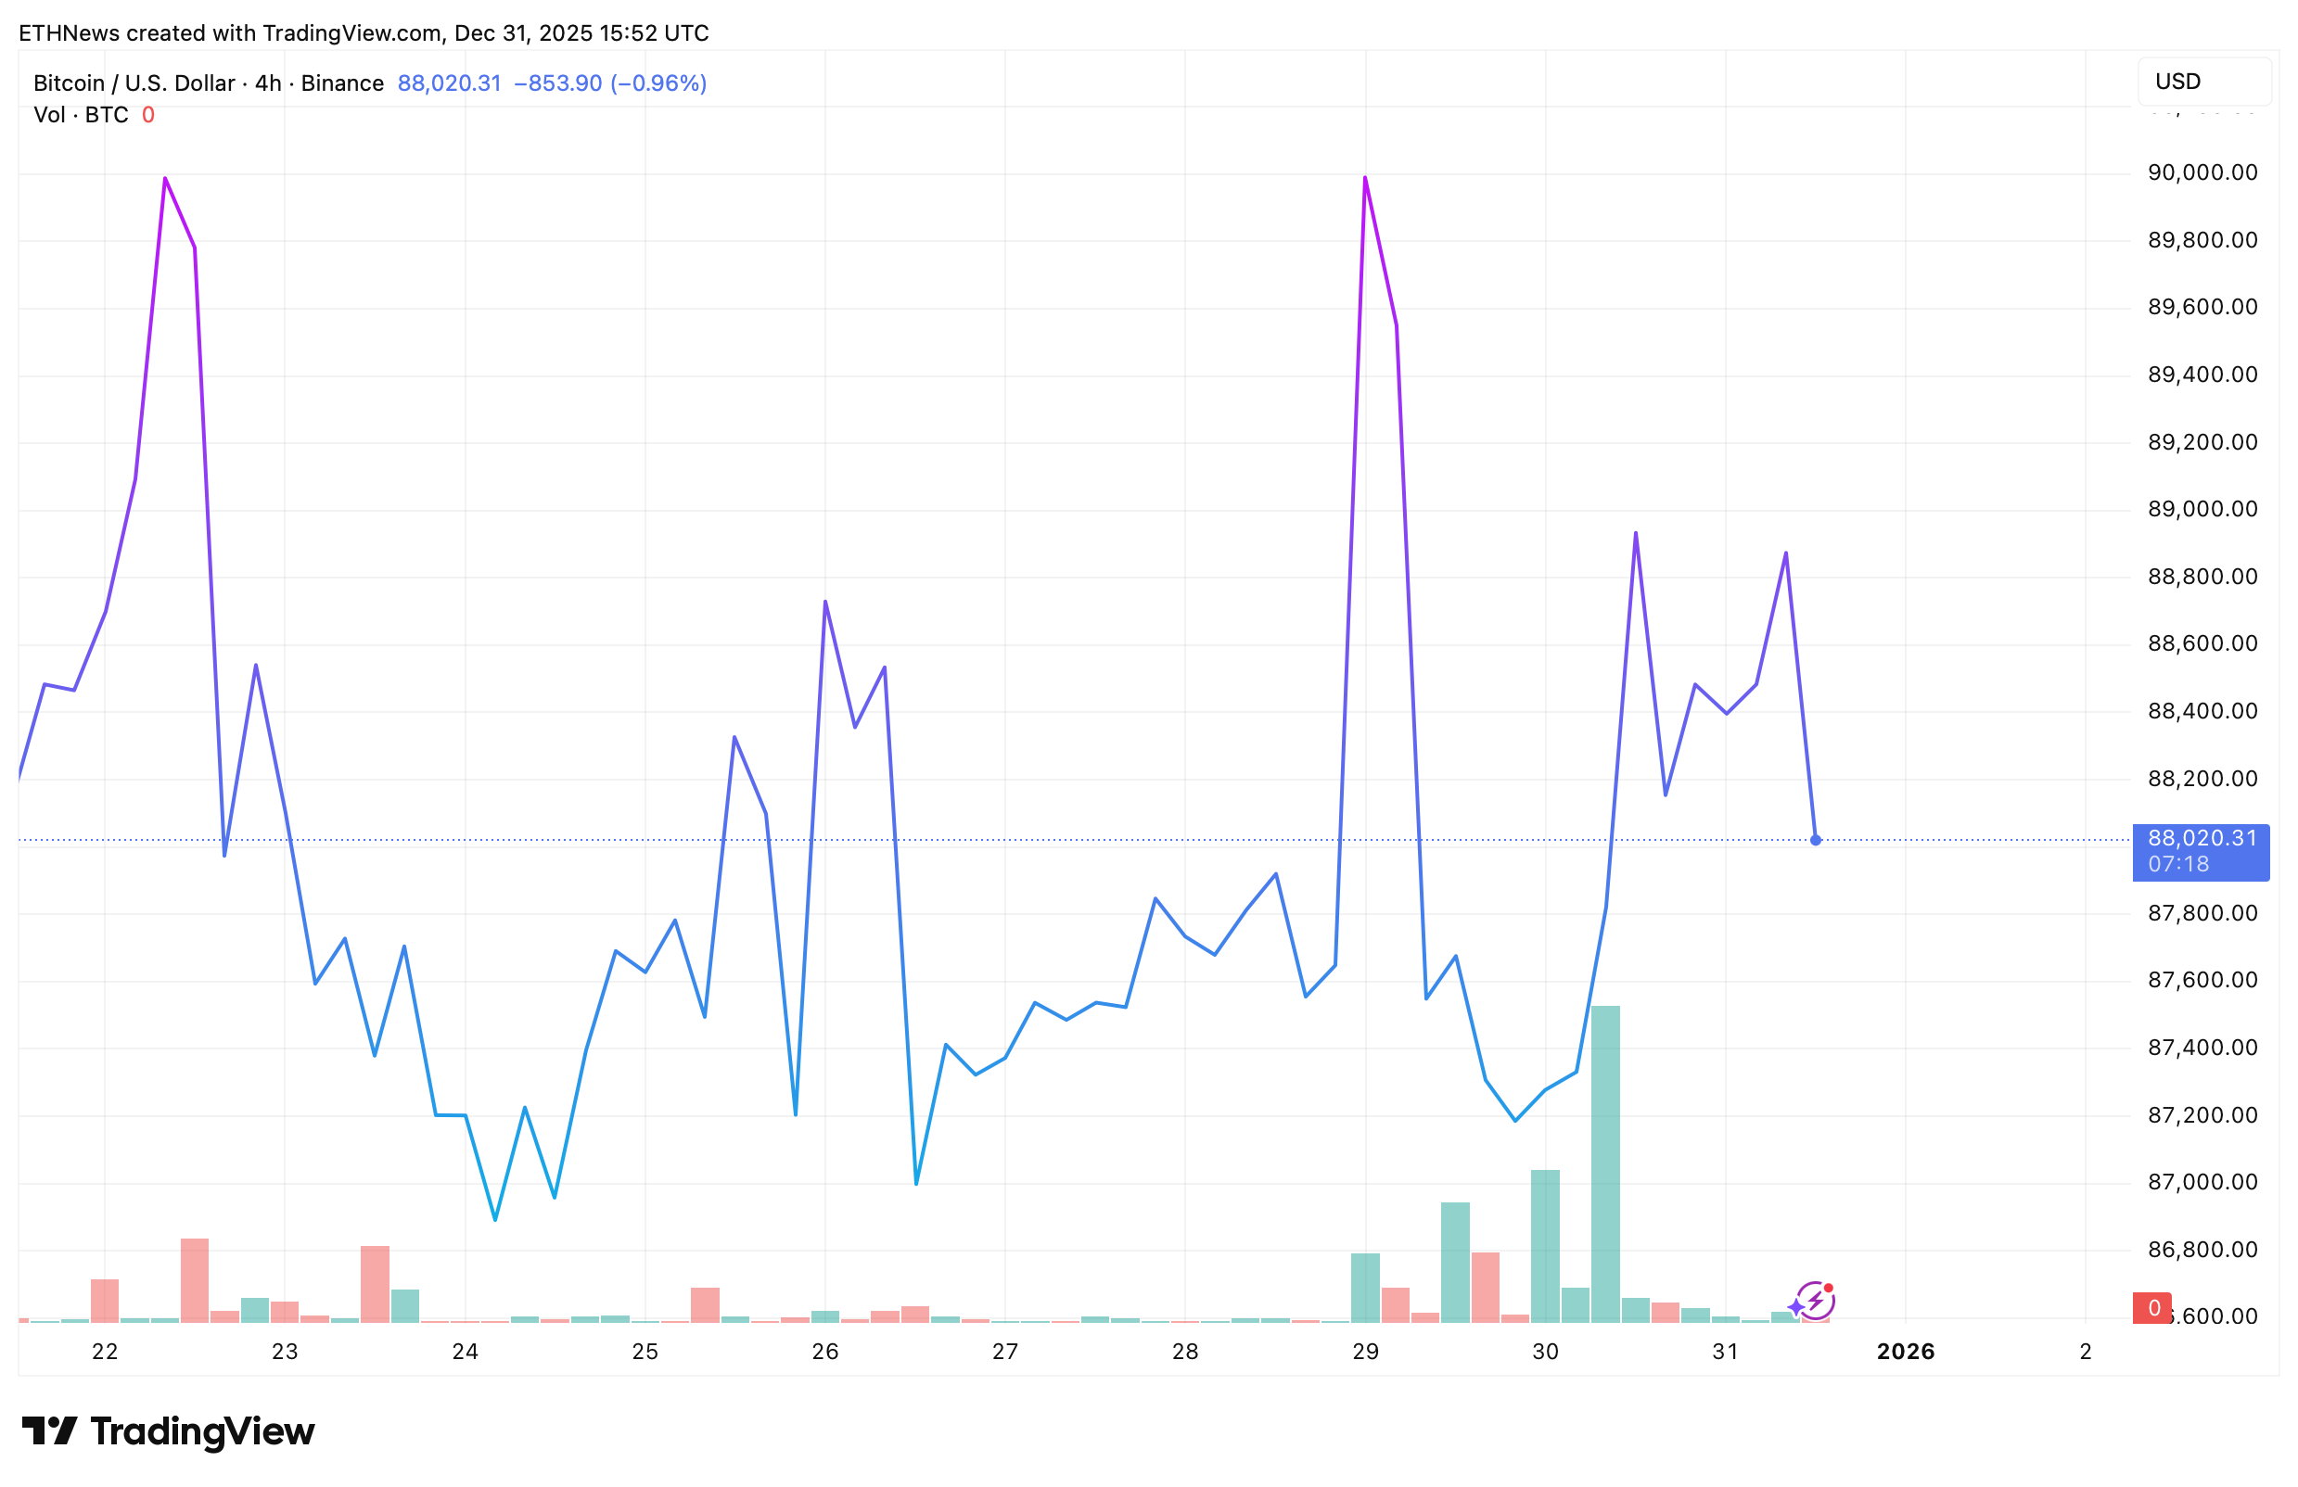Click the TradingView wordmark text
This screenshot has width=2298, height=1487.
point(203,1432)
